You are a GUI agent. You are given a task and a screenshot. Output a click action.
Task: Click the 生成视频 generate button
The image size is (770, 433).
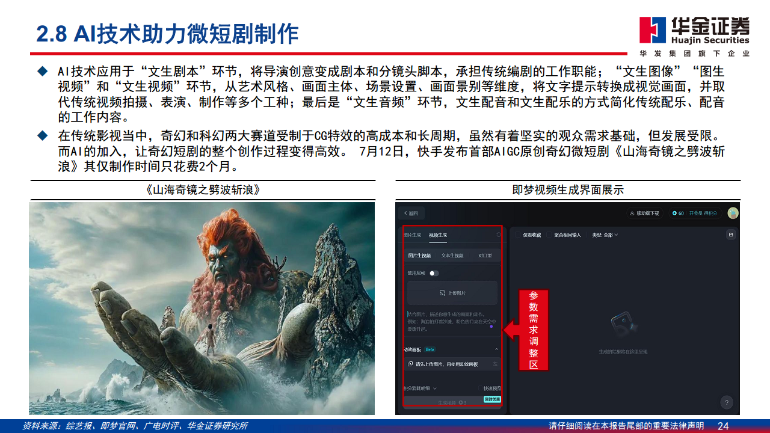pos(452,402)
